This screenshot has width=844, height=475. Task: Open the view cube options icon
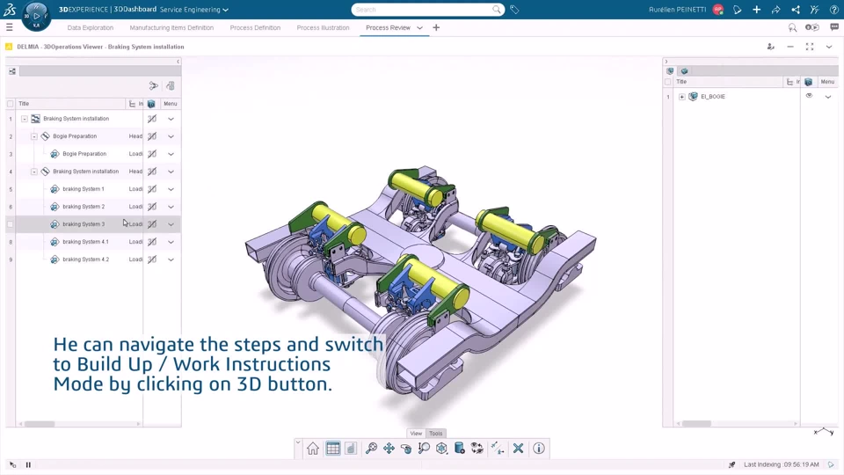(x=441, y=448)
